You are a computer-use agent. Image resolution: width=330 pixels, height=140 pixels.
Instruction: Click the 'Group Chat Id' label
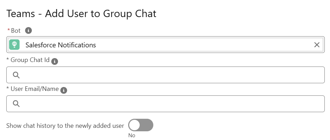[x=30, y=60]
